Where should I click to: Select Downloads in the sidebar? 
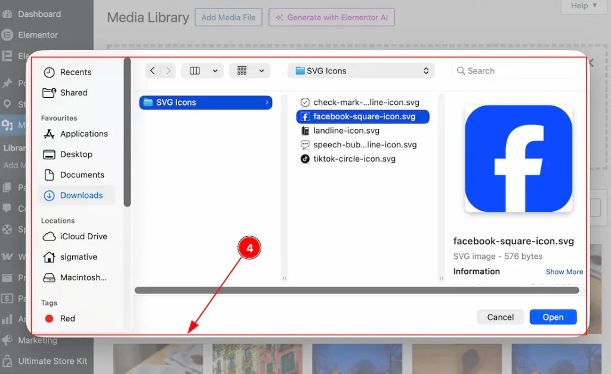click(81, 196)
